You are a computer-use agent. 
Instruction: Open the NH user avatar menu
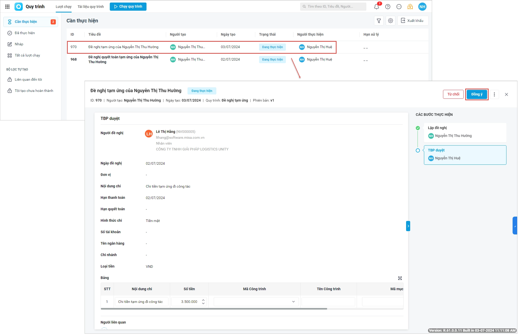[x=422, y=7]
